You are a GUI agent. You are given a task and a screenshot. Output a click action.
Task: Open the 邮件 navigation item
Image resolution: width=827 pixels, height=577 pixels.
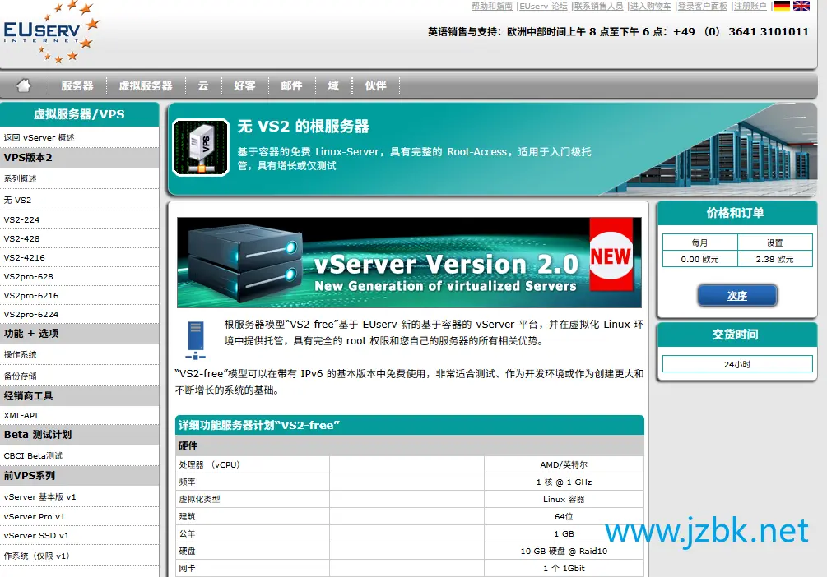click(x=291, y=85)
